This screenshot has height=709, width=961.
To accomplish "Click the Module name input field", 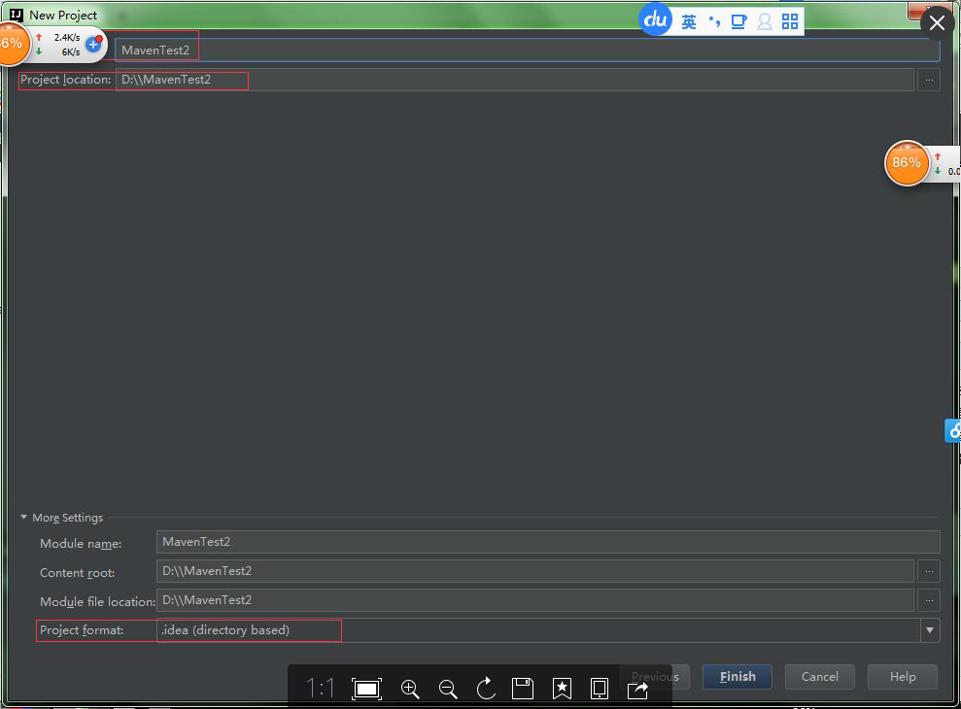I will 548,542.
